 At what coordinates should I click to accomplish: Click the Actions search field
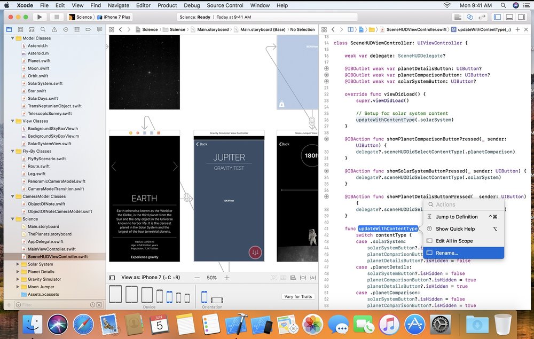point(464,204)
